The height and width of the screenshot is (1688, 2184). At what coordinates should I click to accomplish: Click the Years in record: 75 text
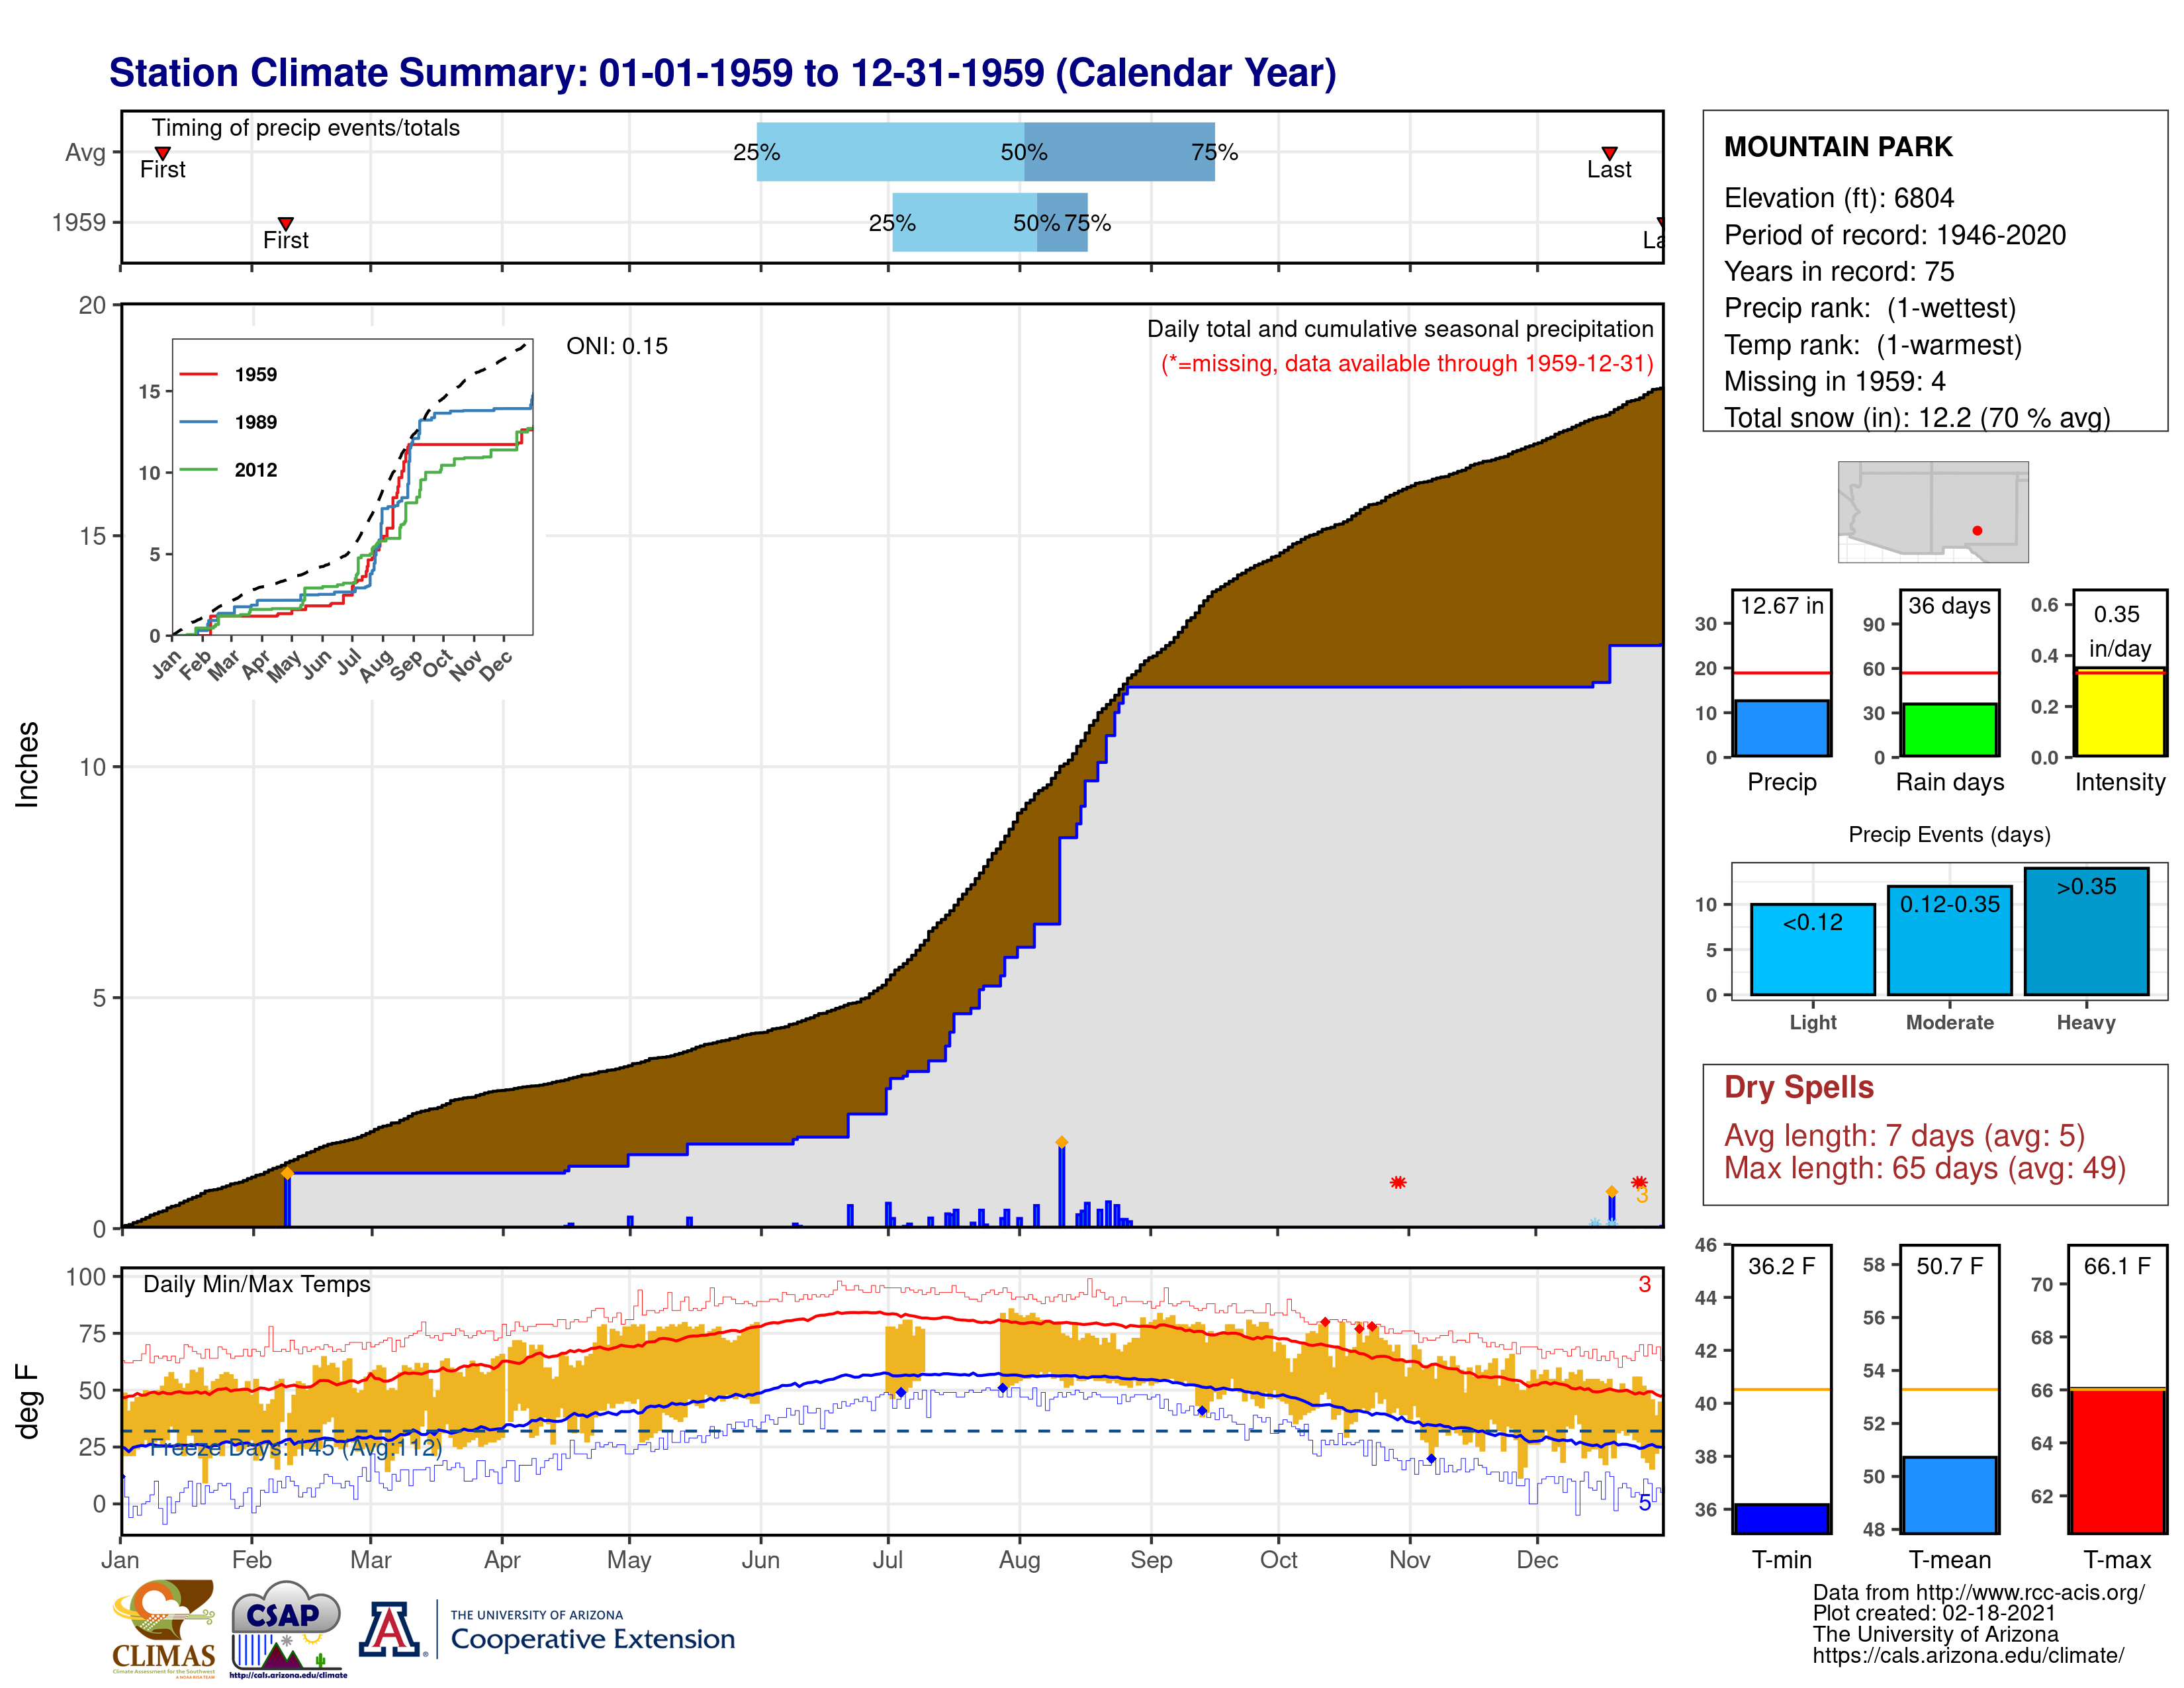[1838, 271]
